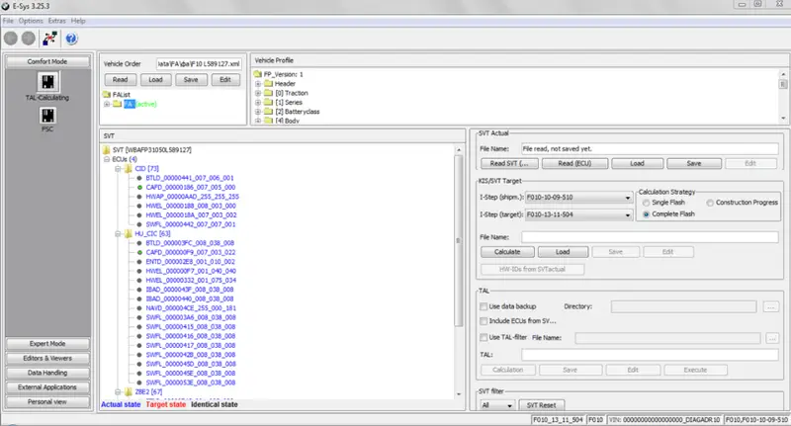Screen dimensions: 791x426
Task: Click the Read SVT button
Action: click(509, 163)
